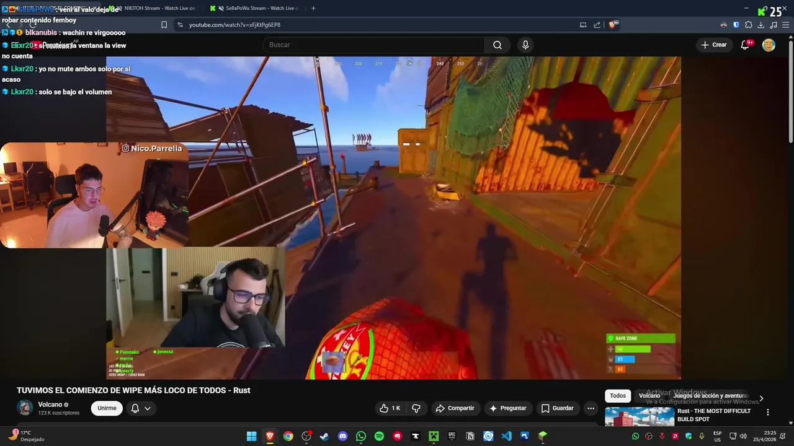Click the Unirme join button

point(107,408)
